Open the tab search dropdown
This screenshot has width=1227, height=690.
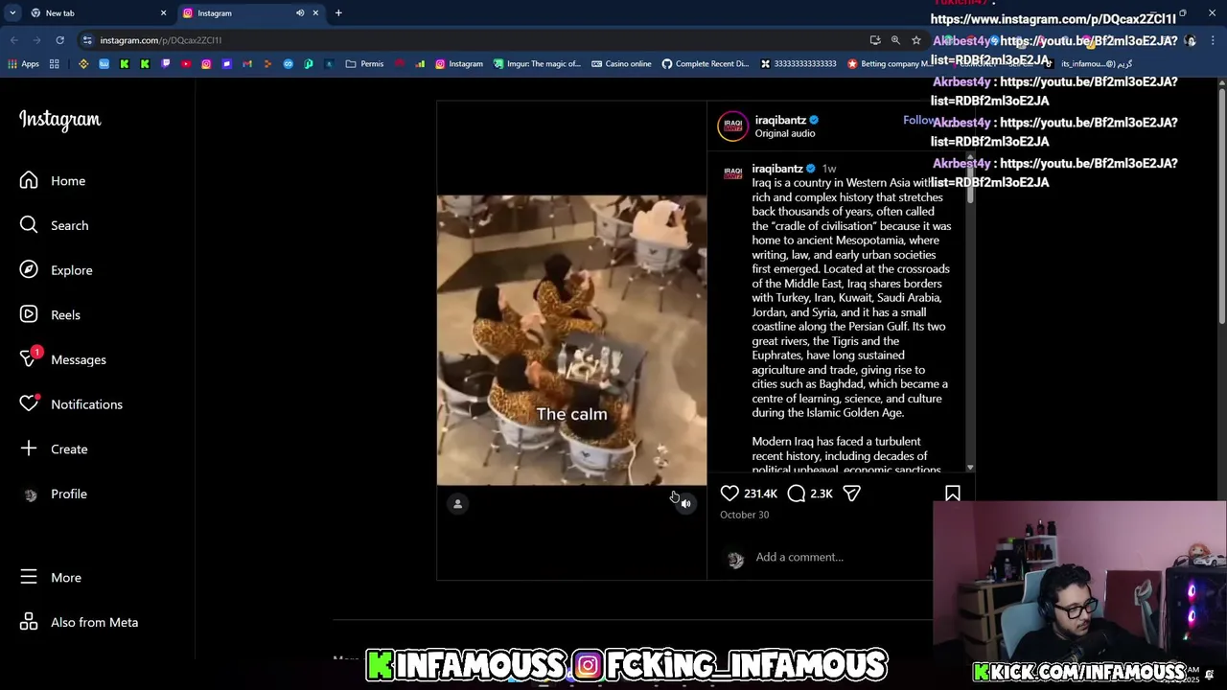point(12,12)
